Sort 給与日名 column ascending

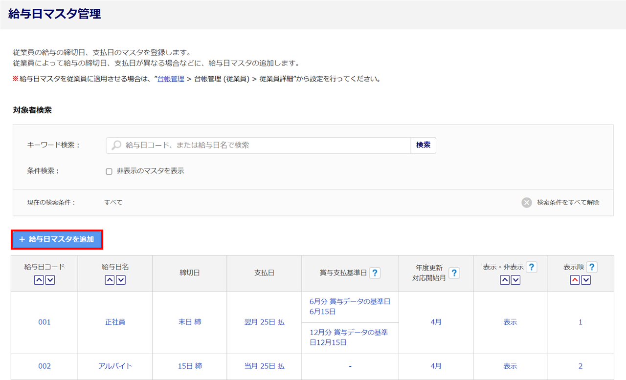point(110,280)
